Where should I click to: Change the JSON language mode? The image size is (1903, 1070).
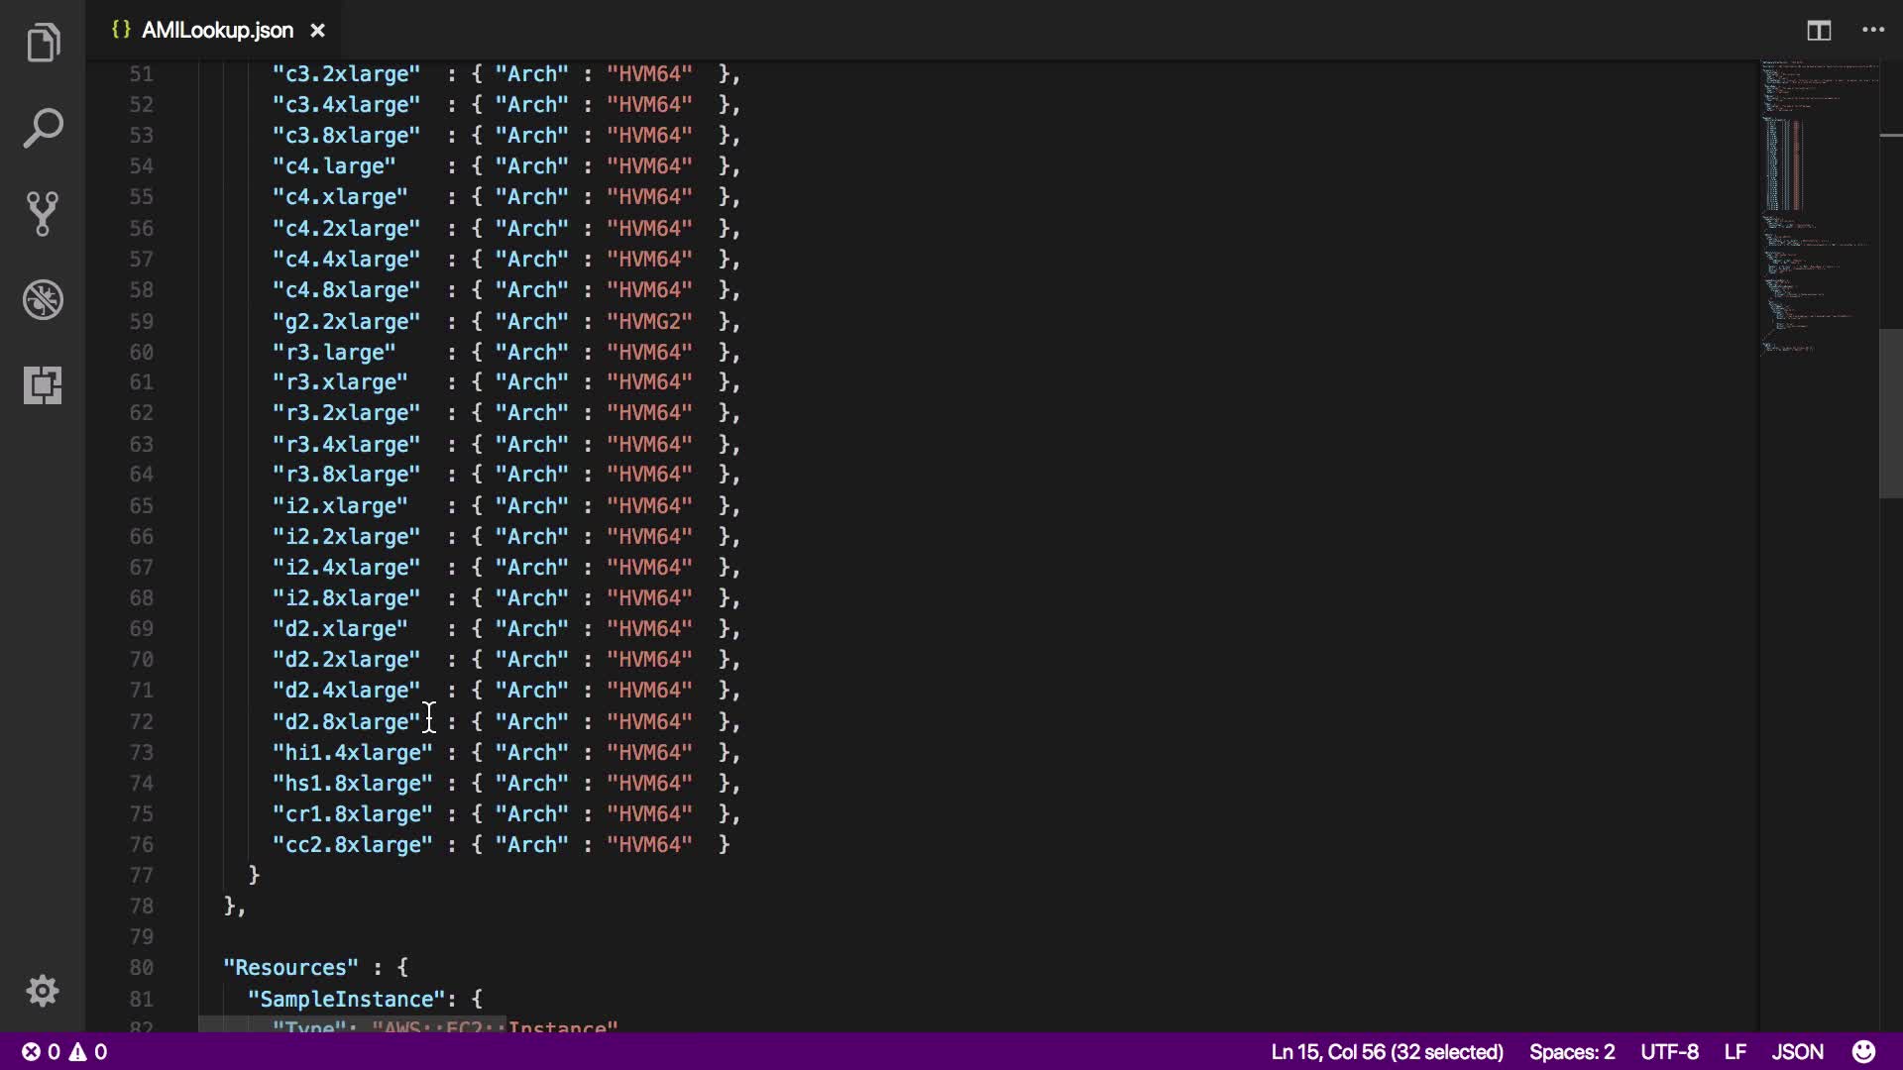[1797, 1052]
